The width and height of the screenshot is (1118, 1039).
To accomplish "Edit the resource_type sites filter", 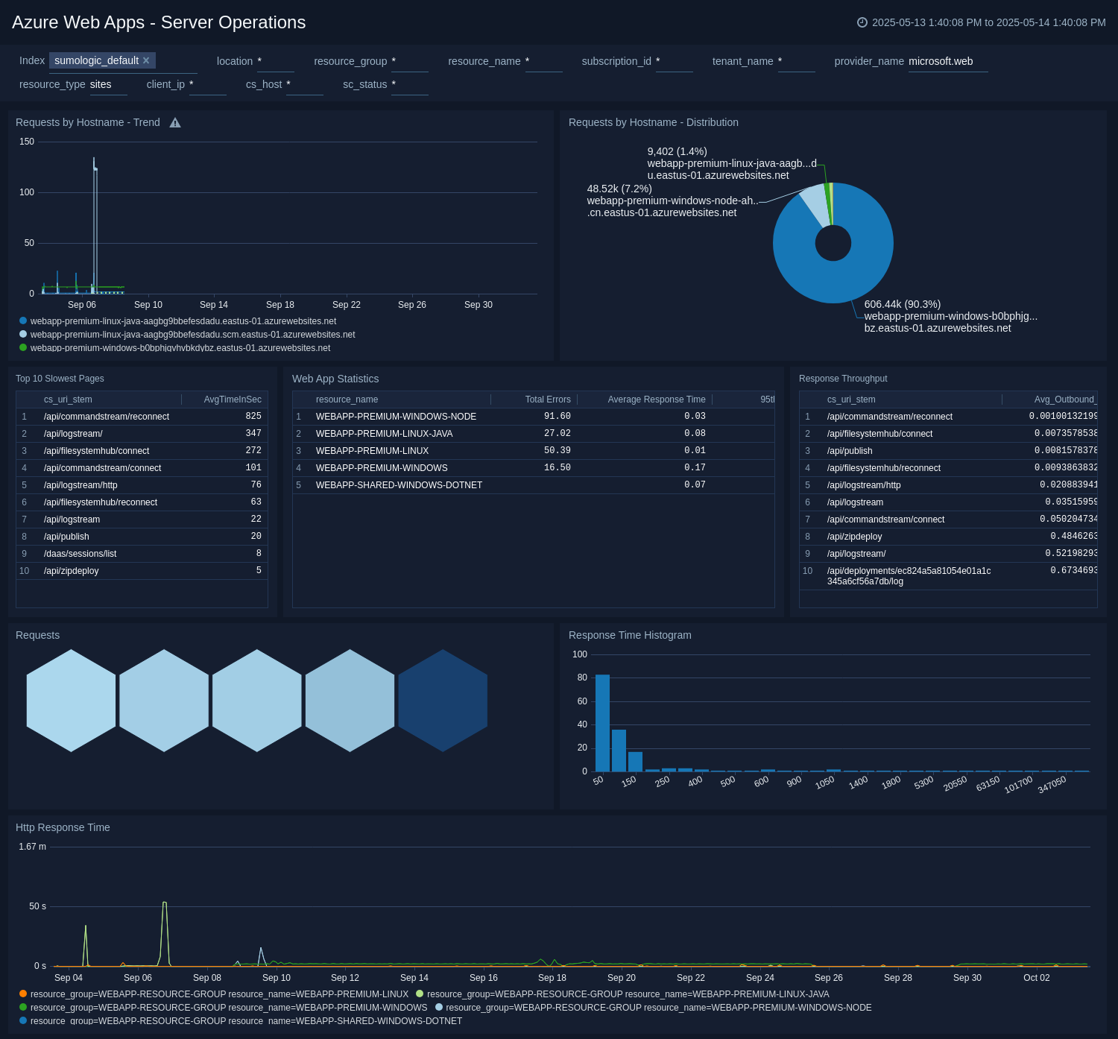I will pos(108,85).
